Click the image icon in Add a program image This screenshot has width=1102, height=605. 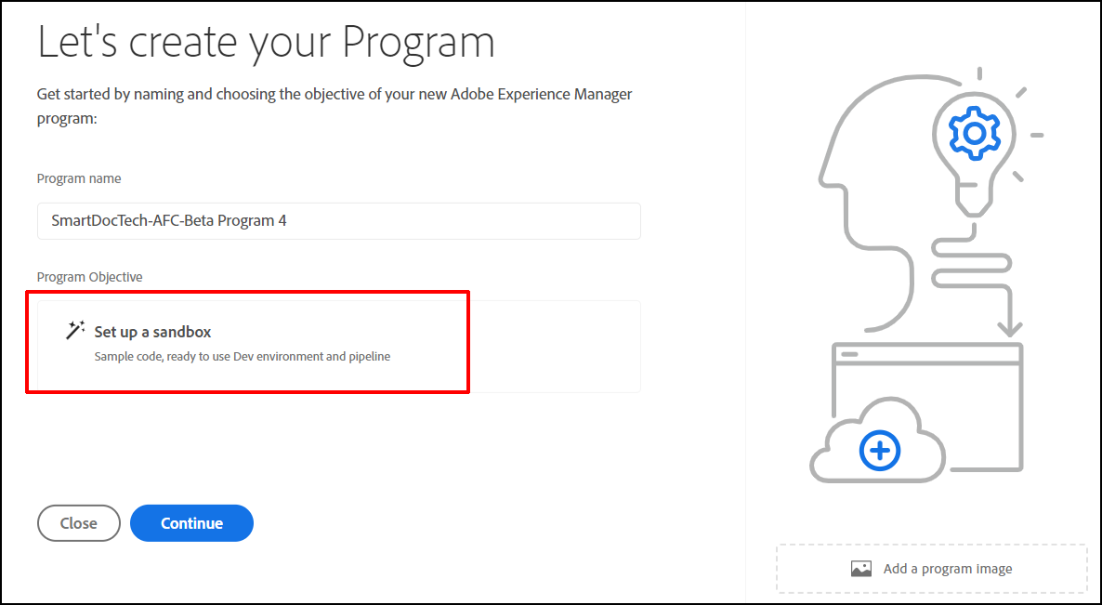point(861,568)
